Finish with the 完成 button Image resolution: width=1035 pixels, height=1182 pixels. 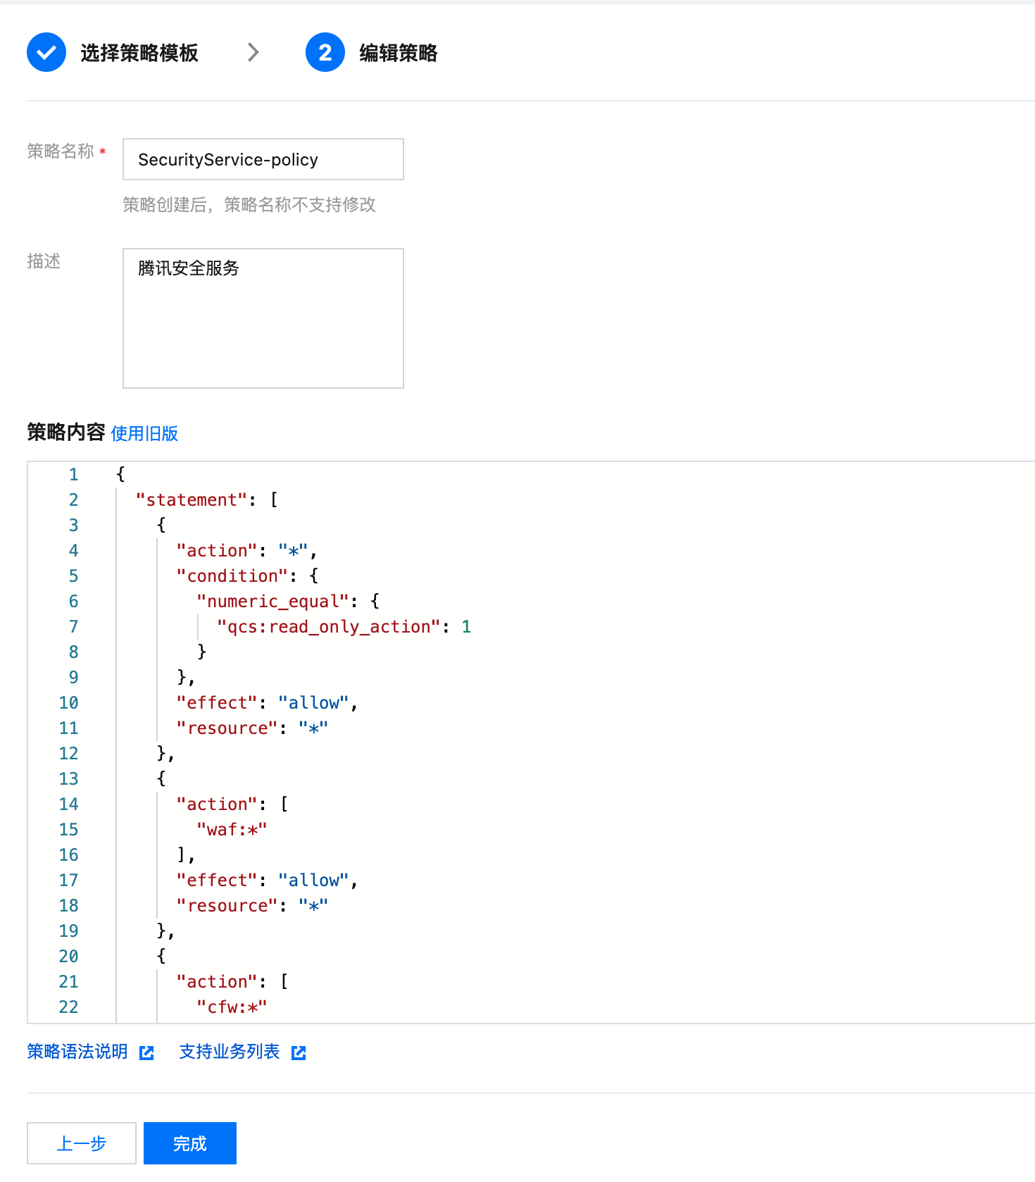(190, 1143)
